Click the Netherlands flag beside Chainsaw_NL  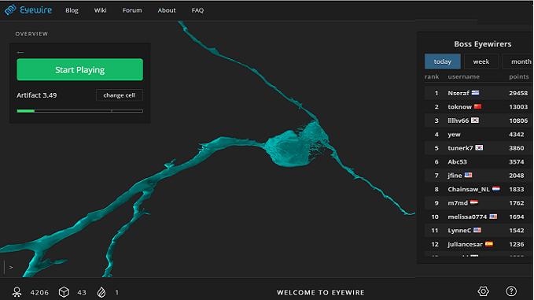pos(496,189)
